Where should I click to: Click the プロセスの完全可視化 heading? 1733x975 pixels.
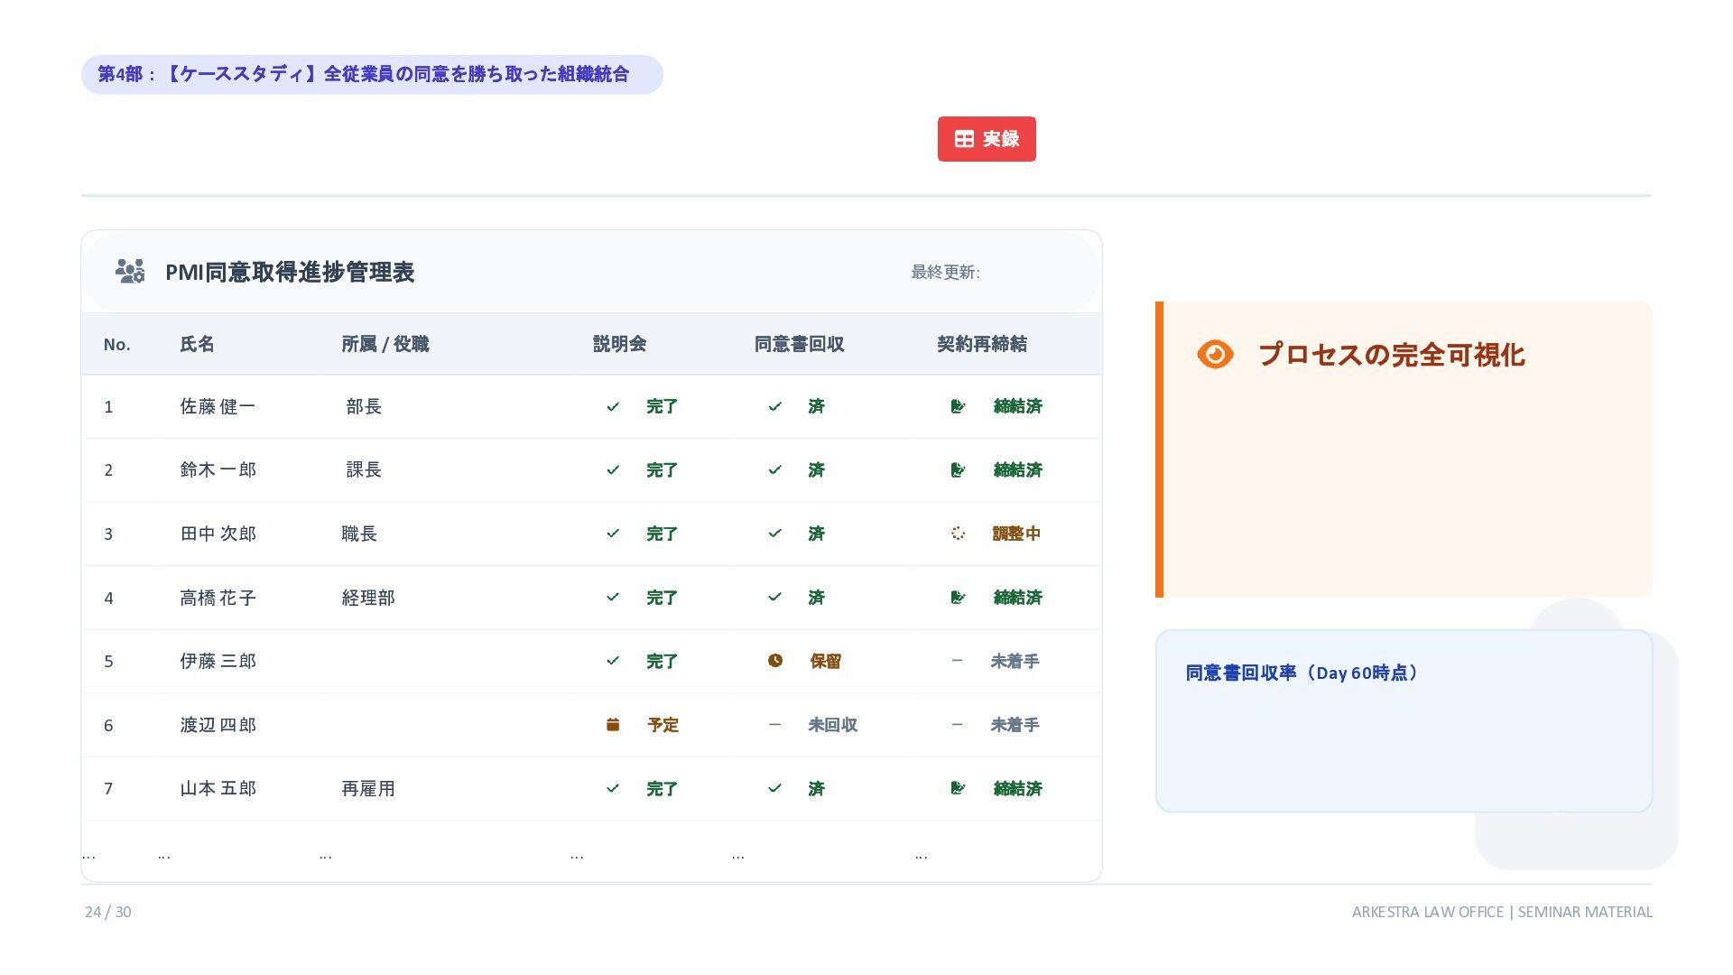[1391, 355]
